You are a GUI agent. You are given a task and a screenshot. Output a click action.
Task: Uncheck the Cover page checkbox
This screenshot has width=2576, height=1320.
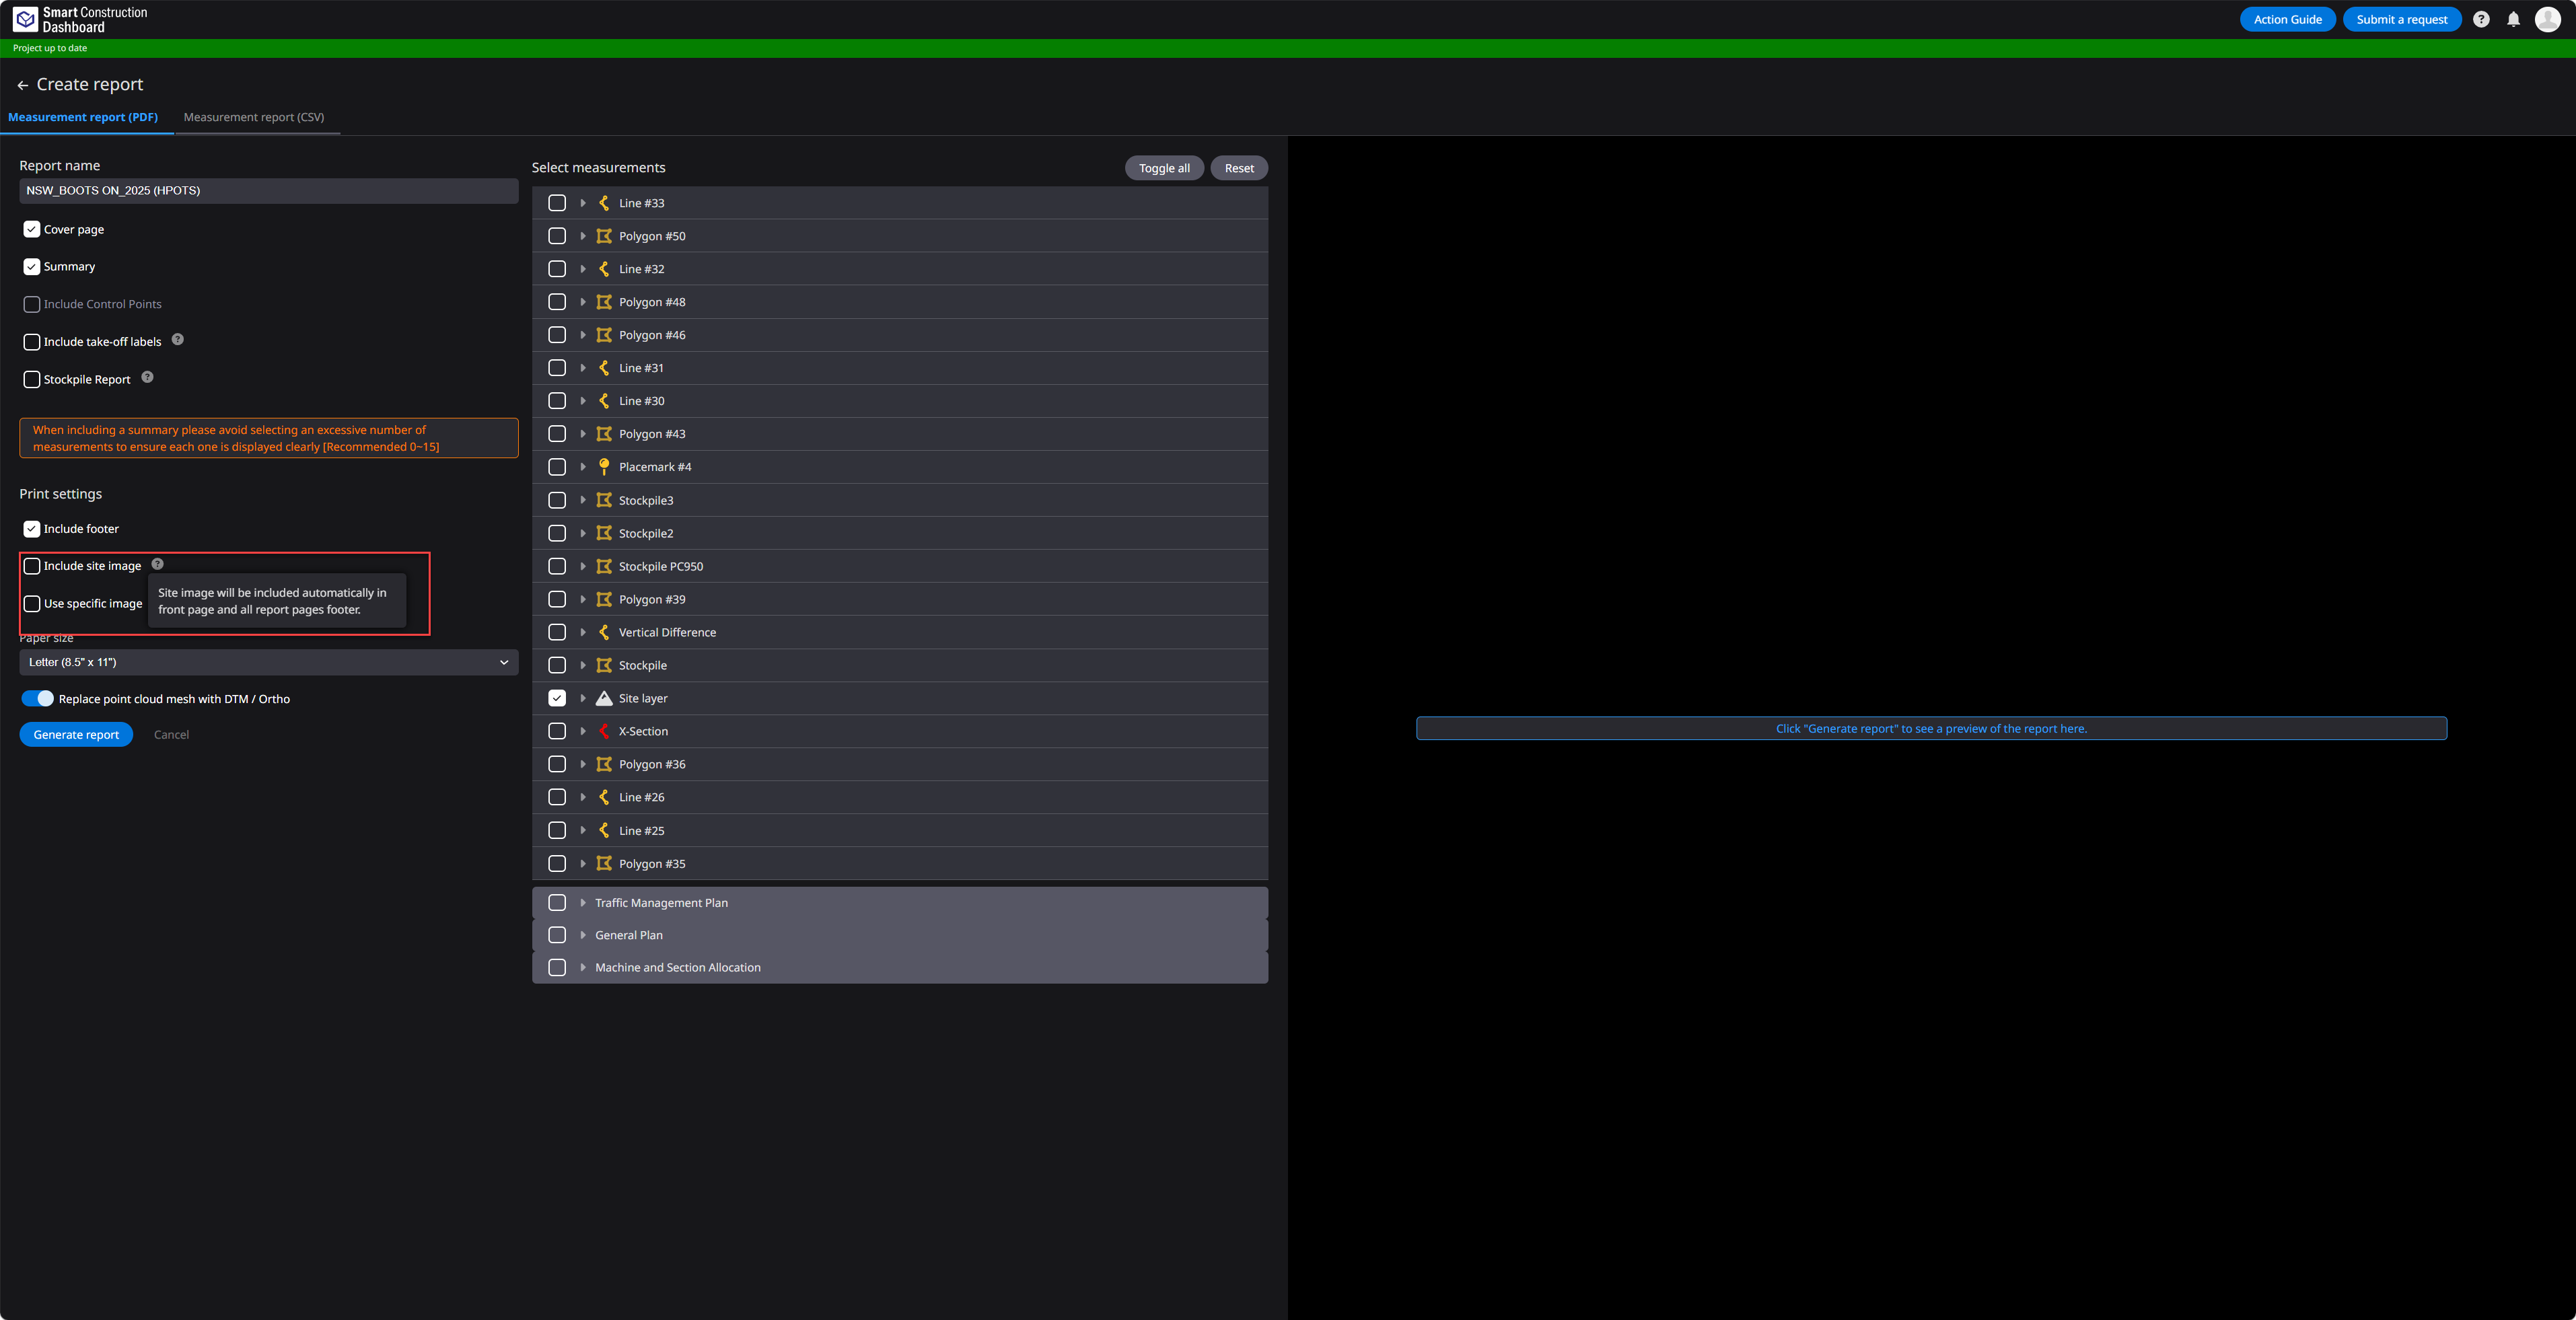click(x=32, y=229)
